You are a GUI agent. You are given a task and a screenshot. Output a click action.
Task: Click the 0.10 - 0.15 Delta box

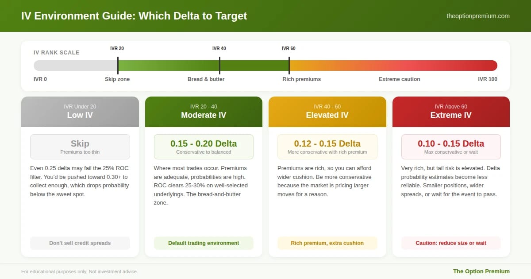(451, 147)
